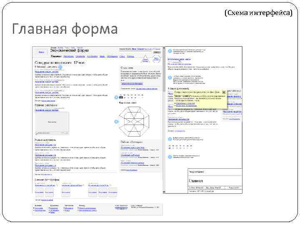
Task: Open the octagonal exhibition hall map
Action: (134, 122)
